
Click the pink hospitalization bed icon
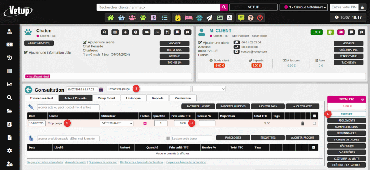[188, 17]
